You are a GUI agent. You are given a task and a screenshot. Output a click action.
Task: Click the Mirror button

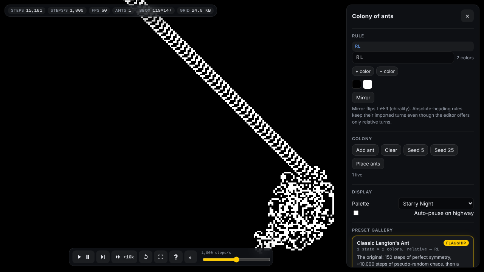click(363, 97)
